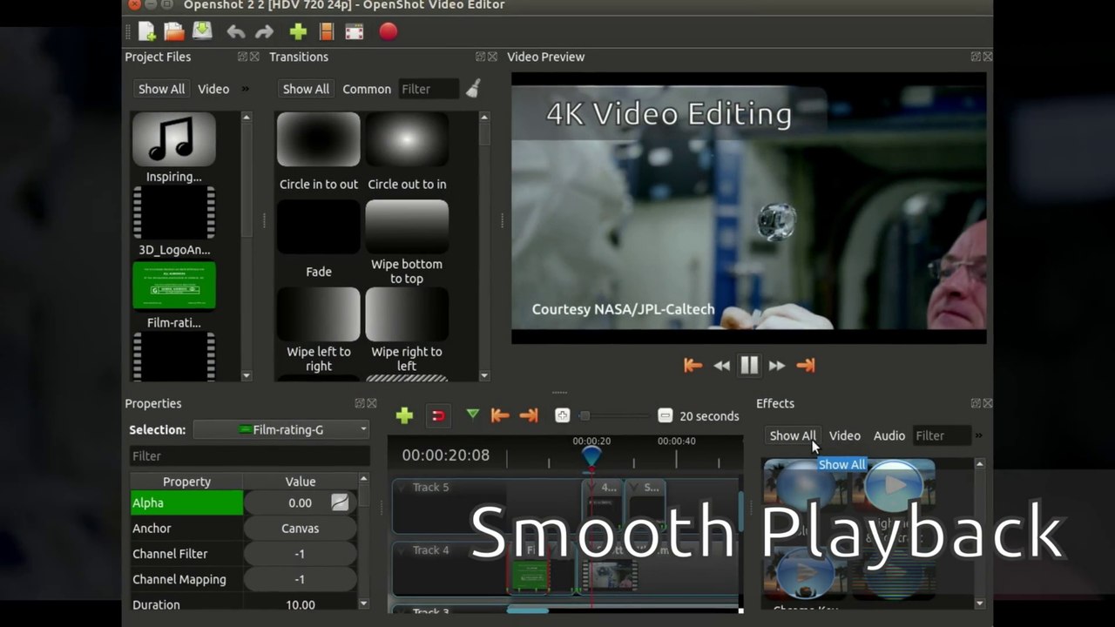Choose the Circle out to in transition
Image resolution: width=1115 pixels, height=627 pixels.
click(x=407, y=139)
